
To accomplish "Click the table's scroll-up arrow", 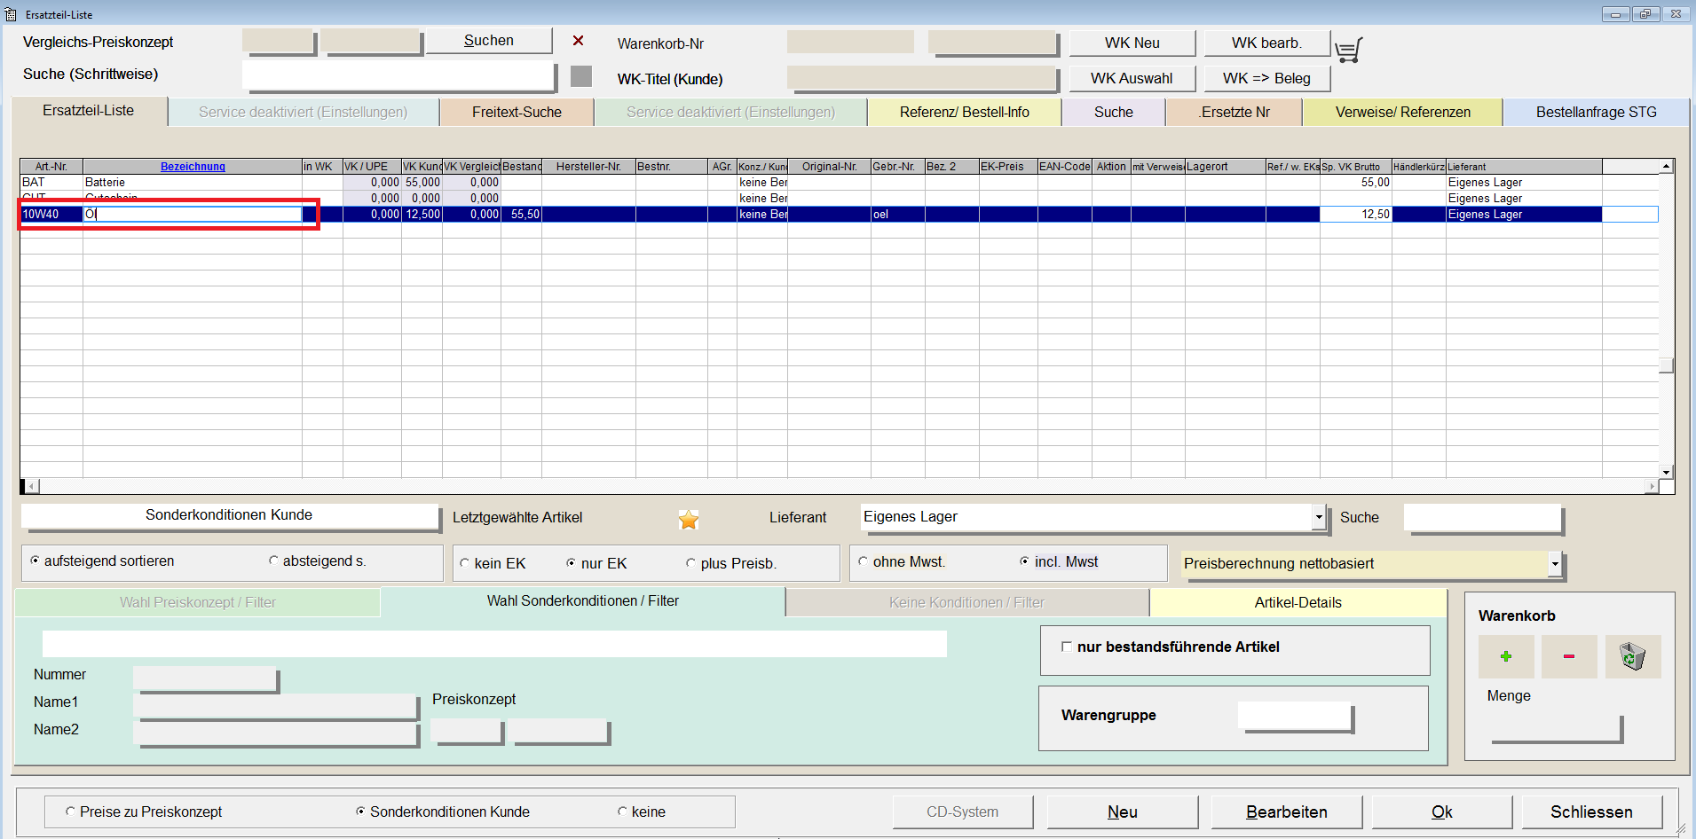I will point(1667,167).
